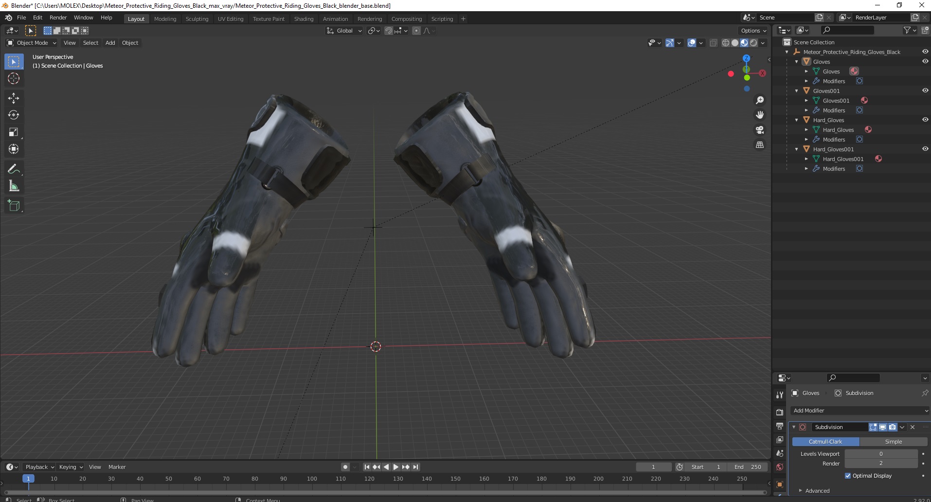Toggle Subdivision modifier render visibility
The width and height of the screenshot is (931, 502).
click(x=892, y=427)
